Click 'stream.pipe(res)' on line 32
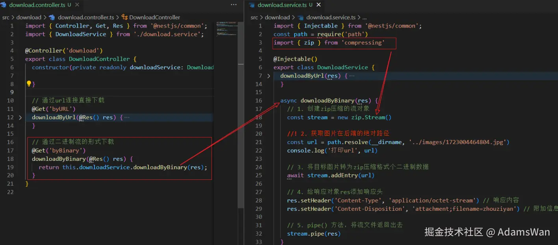Viewport: 558px width, 245px height. tap(314, 234)
